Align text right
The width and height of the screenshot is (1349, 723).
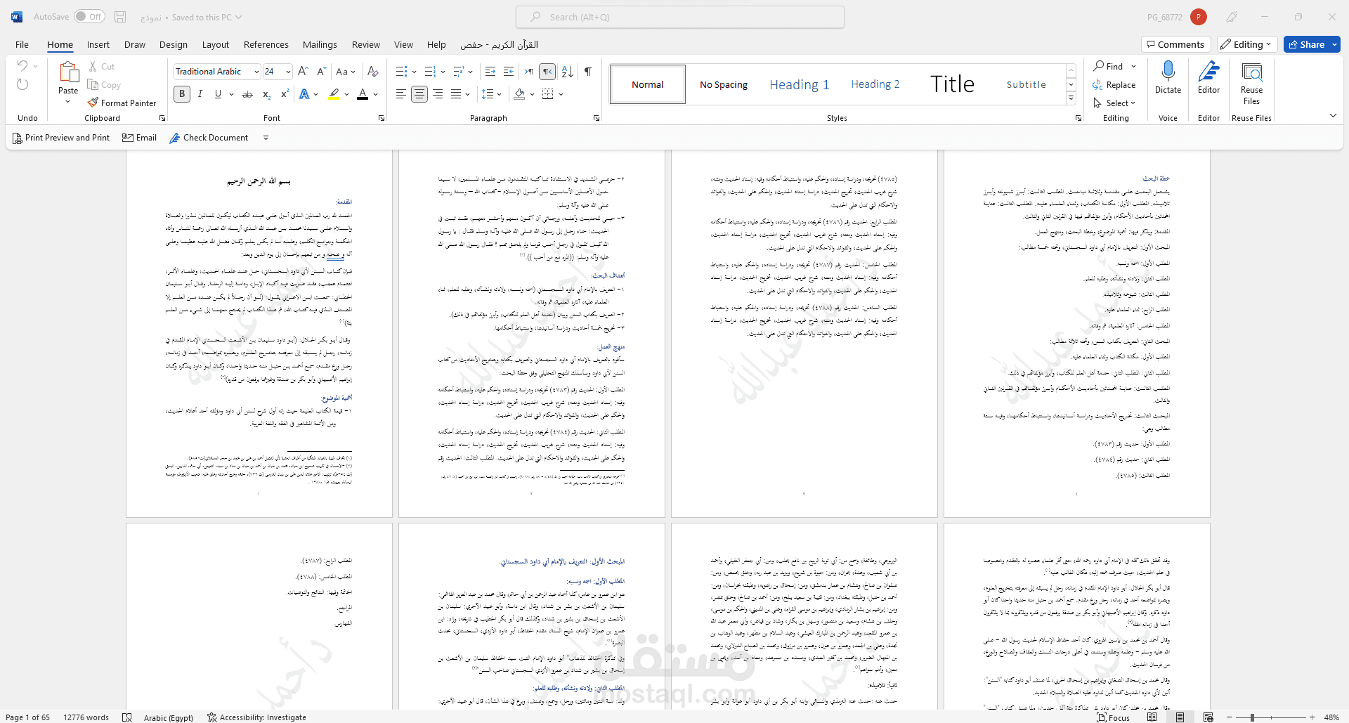pyautogui.click(x=438, y=93)
